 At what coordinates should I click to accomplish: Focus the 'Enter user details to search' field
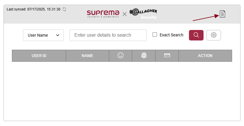108,35
